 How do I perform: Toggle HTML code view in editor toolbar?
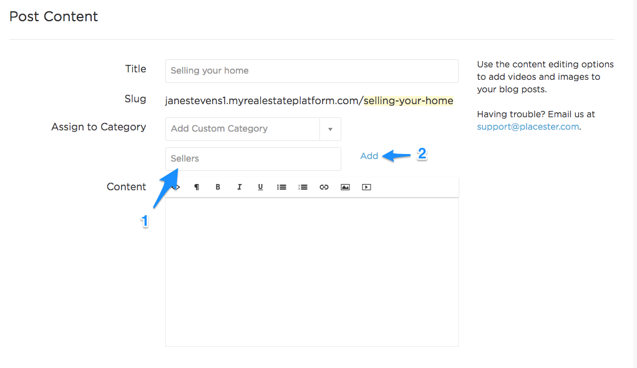click(x=176, y=187)
